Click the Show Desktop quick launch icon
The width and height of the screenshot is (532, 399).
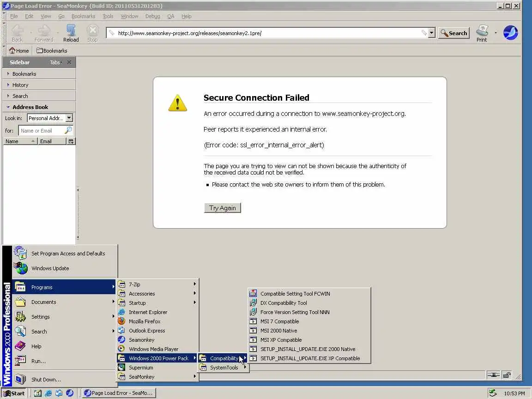pyautogui.click(x=38, y=393)
